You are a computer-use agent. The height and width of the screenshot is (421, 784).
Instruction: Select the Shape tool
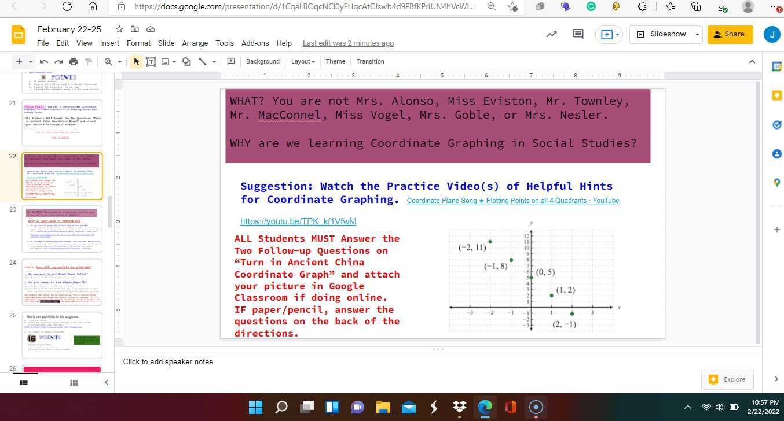[x=186, y=61]
